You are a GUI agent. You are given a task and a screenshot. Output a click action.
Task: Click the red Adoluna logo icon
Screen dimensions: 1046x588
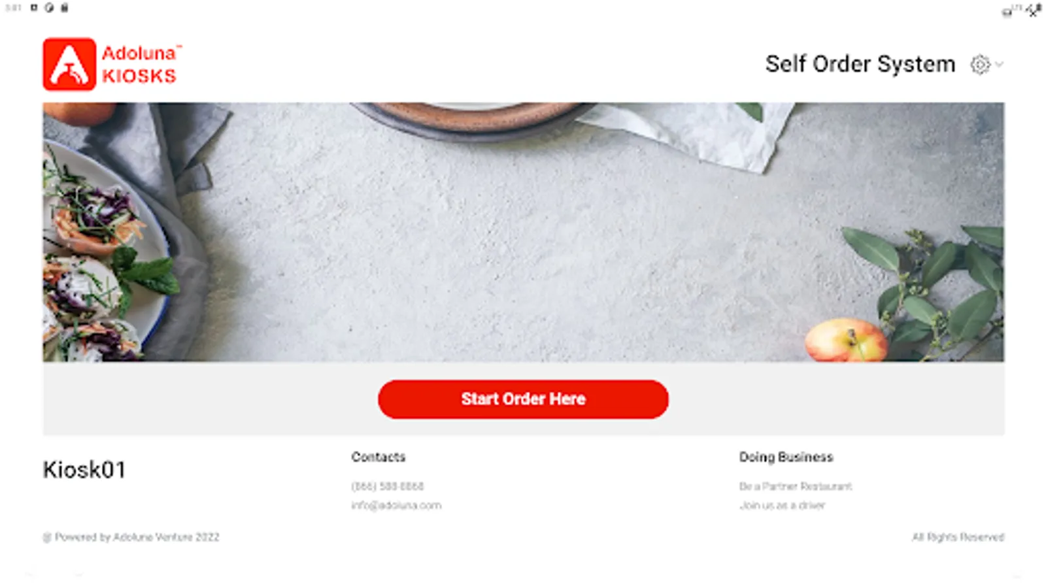(x=69, y=64)
